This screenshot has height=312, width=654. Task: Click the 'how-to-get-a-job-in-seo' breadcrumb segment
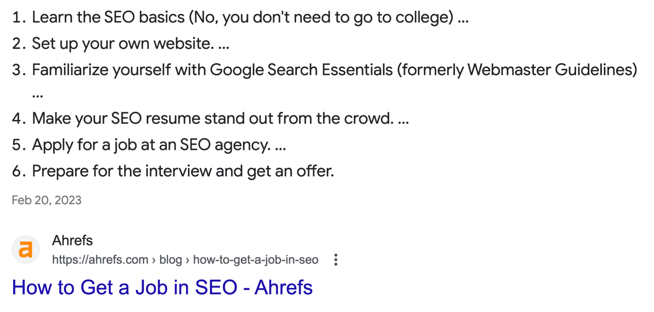click(x=255, y=259)
